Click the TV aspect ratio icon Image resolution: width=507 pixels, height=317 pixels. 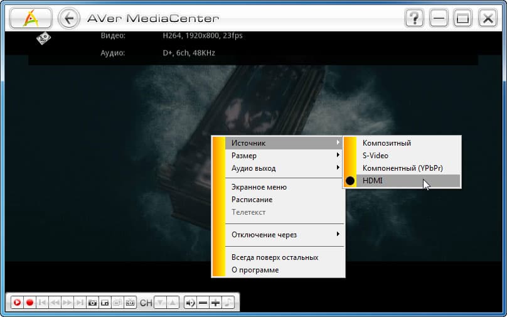pos(130,303)
